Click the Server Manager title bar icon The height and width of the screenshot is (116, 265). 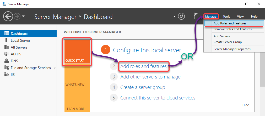(x=4, y=4)
